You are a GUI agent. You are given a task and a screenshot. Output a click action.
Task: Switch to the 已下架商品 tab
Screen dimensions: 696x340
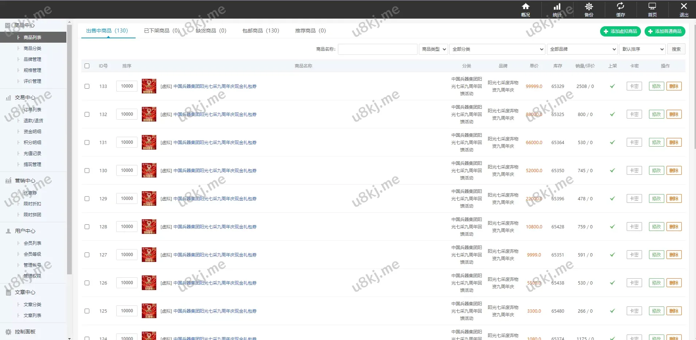(162, 31)
